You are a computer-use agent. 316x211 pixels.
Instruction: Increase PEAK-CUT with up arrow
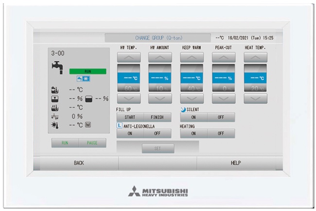coord(224,57)
